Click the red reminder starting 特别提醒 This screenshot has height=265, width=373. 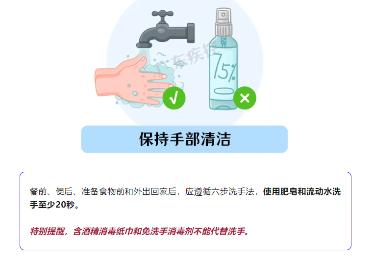tap(139, 231)
